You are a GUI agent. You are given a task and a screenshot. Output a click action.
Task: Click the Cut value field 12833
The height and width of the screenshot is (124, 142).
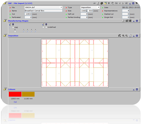tap(28, 14)
